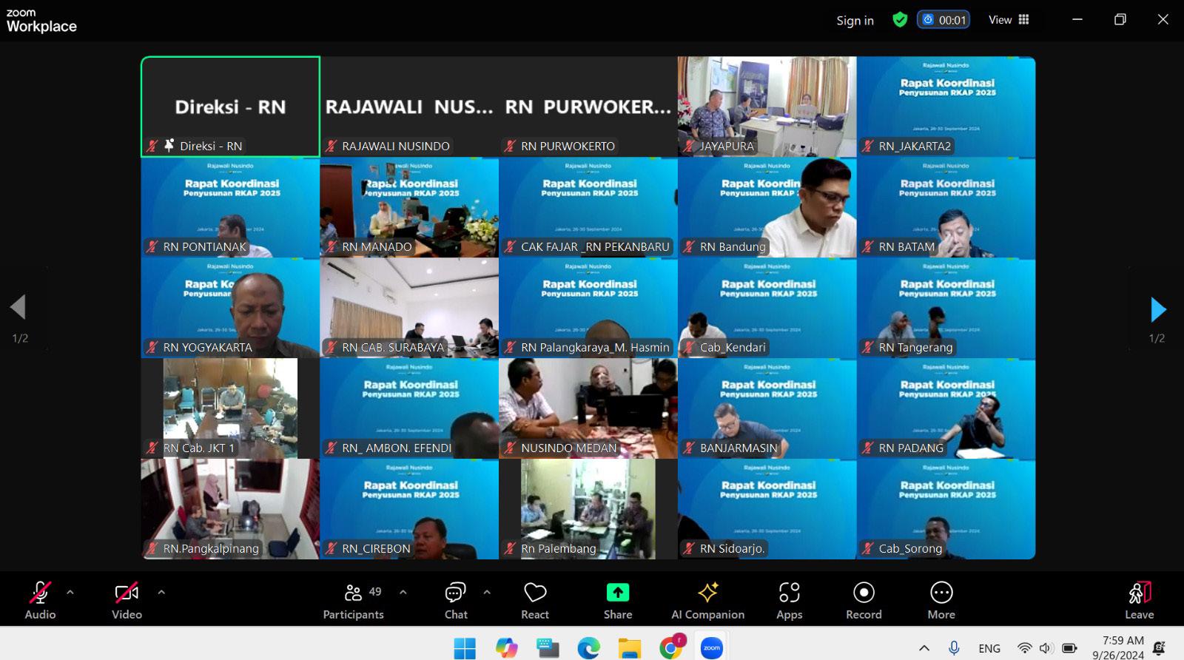Expand the participants options chevron

tap(403, 592)
